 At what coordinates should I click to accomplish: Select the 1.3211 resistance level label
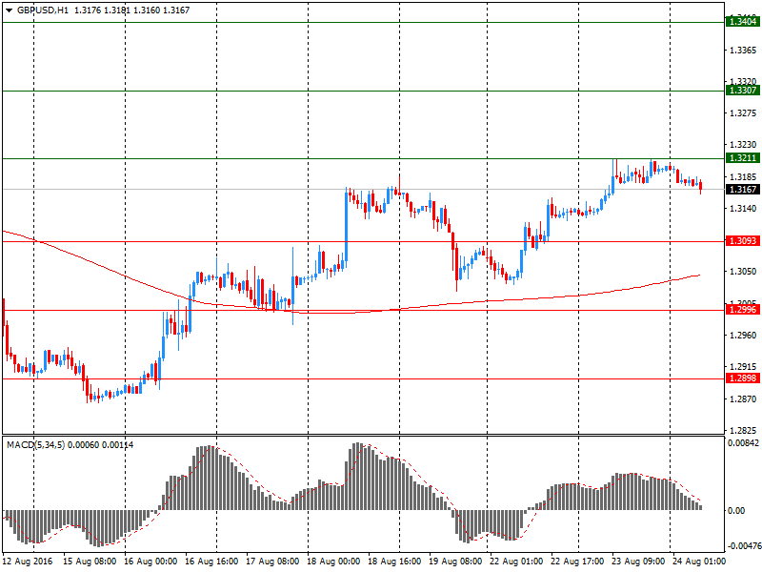click(743, 157)
